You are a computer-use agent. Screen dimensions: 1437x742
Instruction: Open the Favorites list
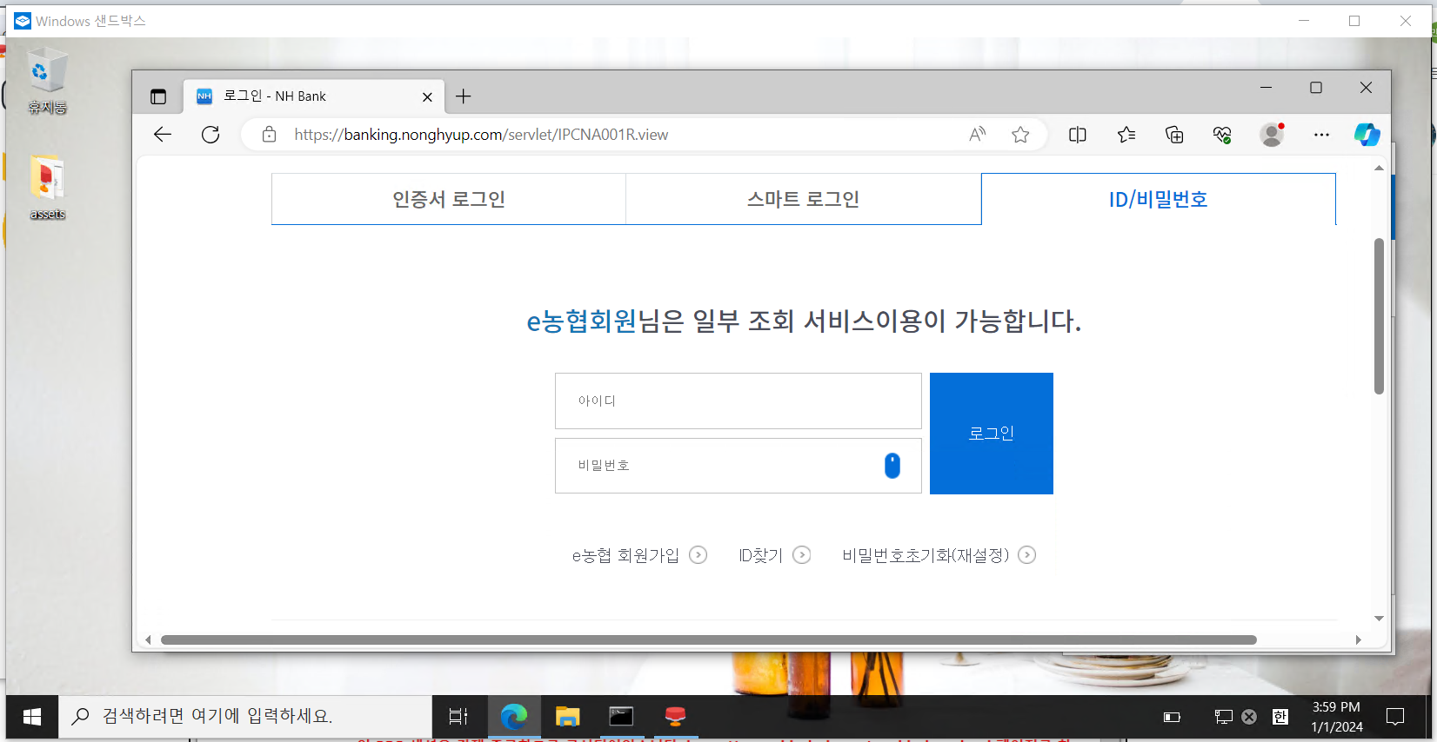1126,135
